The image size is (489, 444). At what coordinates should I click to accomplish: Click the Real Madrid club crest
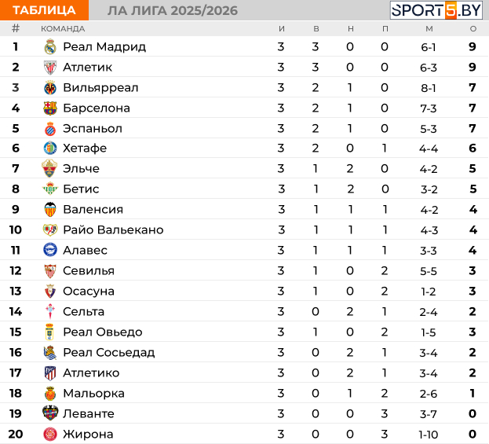tap(50, 47)
